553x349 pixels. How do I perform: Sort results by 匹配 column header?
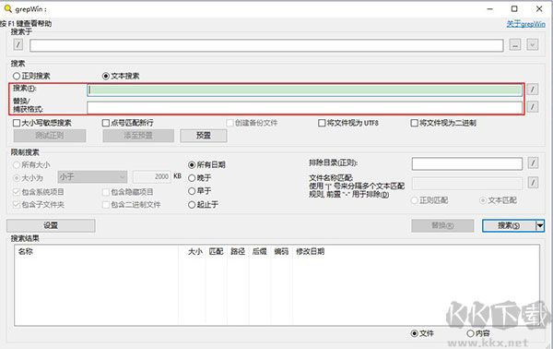[217, 251]
